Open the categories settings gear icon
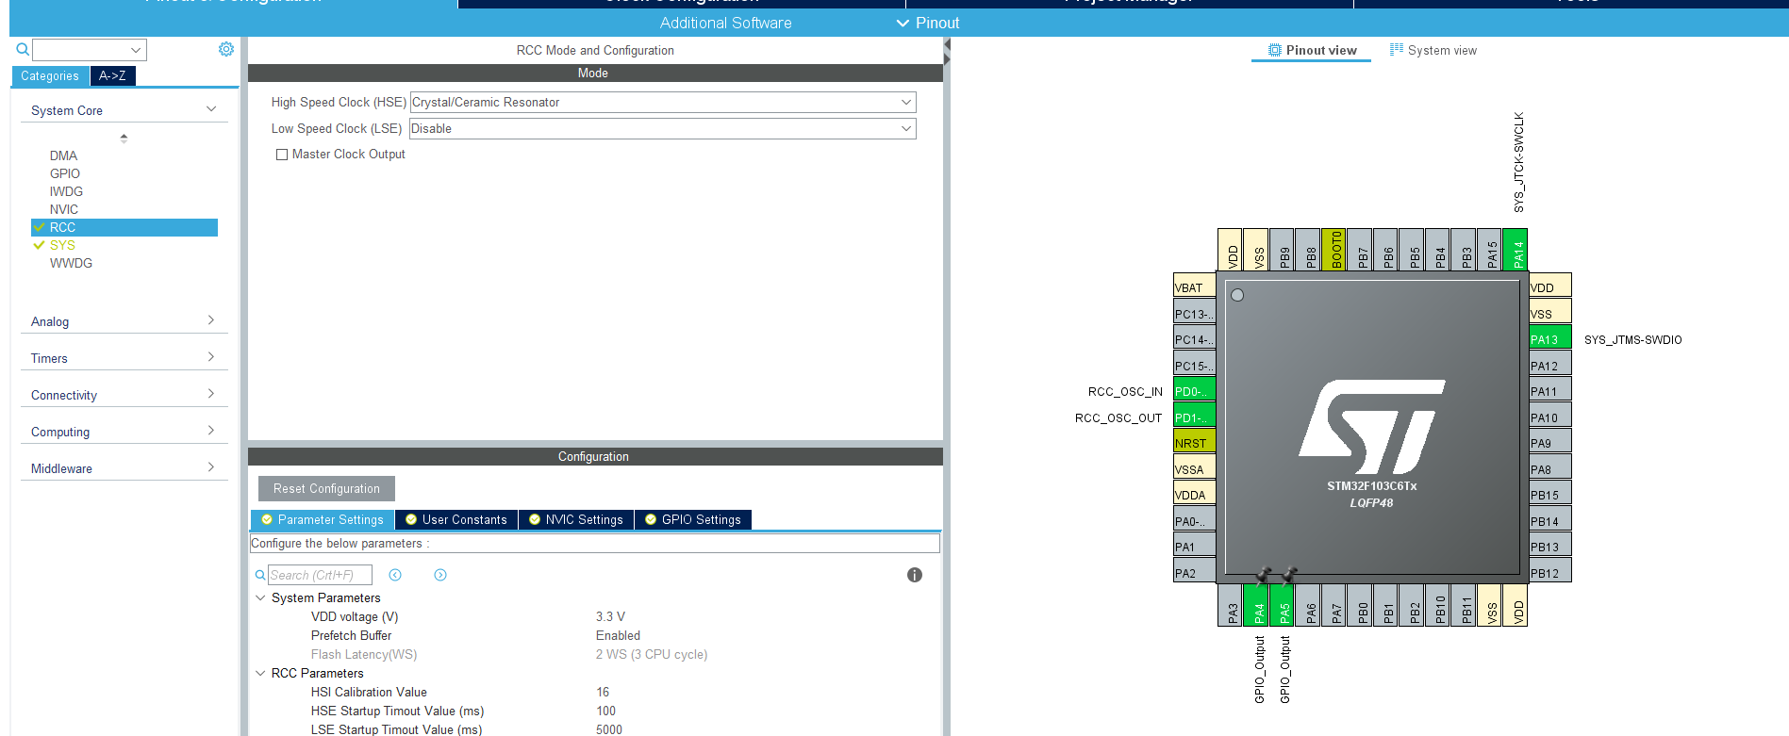The height and width of the screenshot is (736, 1789). [x=226, y=49]
